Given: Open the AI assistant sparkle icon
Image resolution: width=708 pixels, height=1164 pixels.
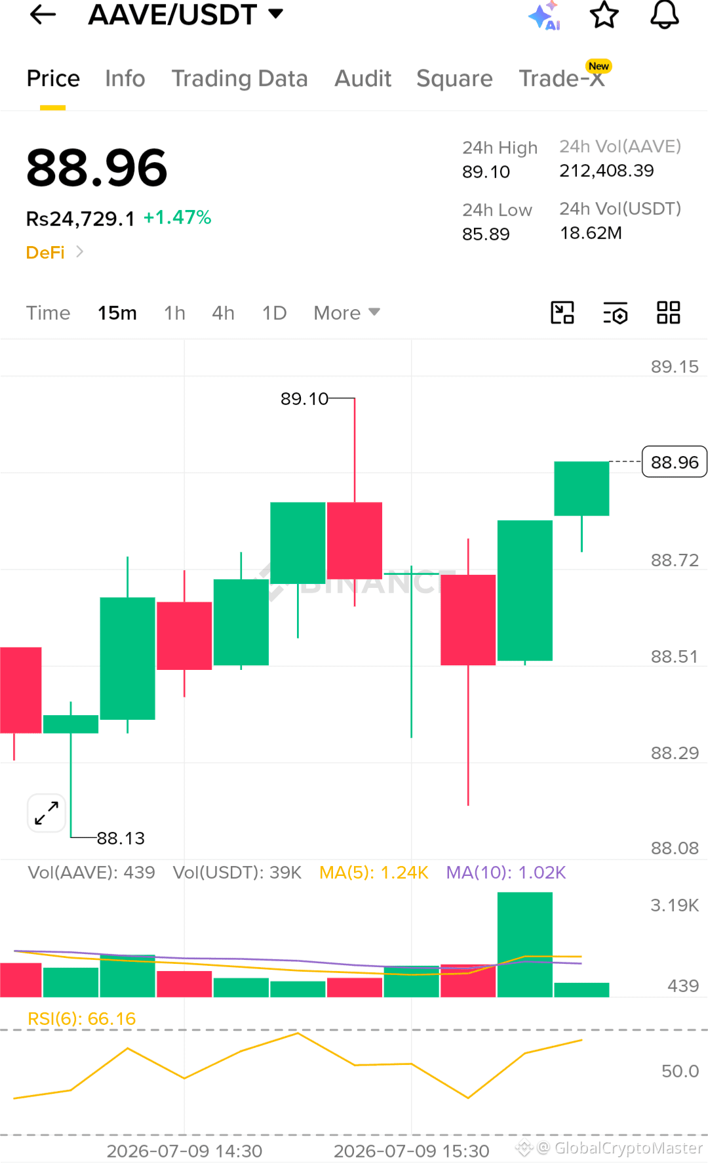Looking at the screenshot, I should pos(544,15).
